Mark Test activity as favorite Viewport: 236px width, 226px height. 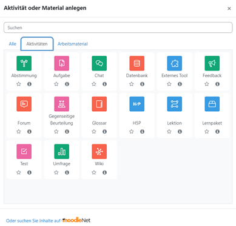point(19,173)
